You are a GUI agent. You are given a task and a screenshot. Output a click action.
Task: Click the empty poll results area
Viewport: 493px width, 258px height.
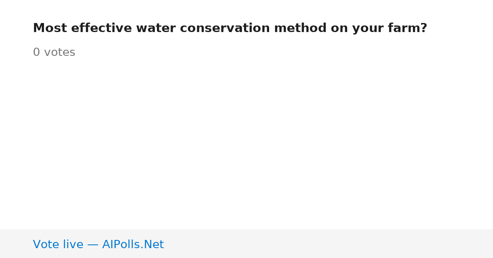(x=246, y=144)
